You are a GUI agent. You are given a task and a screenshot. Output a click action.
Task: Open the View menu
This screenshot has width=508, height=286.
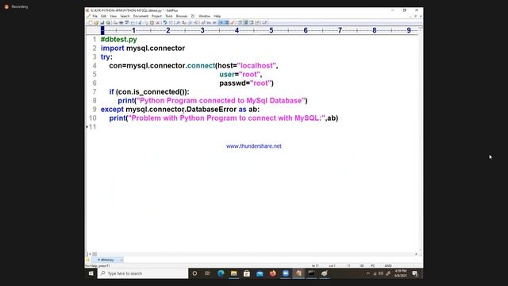pos(113,16)
